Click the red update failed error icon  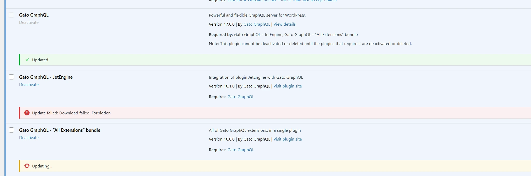point(27,113)
